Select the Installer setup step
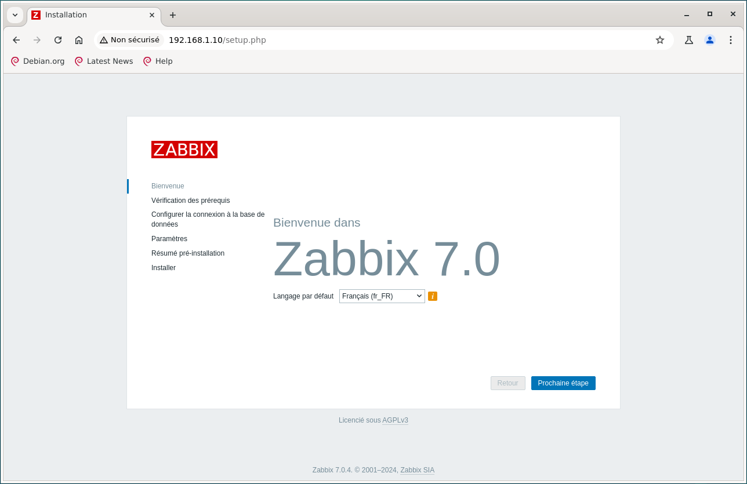The height and width of the screenshot is (484, 747). click(164, 268)
